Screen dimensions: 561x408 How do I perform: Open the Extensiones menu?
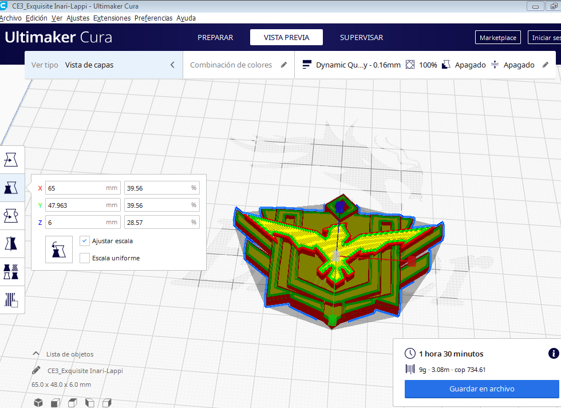112,18
